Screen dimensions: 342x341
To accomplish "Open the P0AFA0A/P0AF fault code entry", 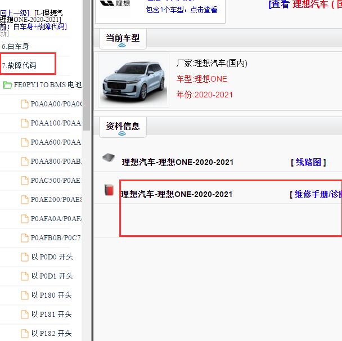I will (56, 219).
